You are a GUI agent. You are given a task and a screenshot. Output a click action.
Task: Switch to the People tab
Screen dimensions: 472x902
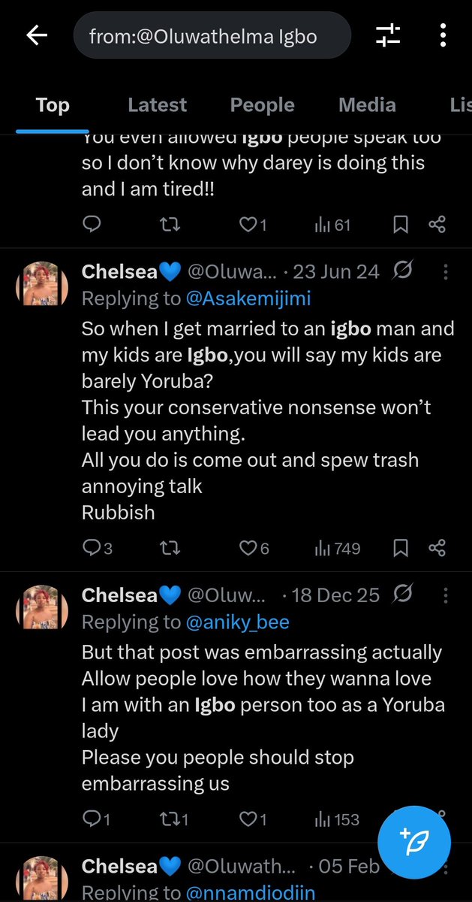tap(262, 105)
